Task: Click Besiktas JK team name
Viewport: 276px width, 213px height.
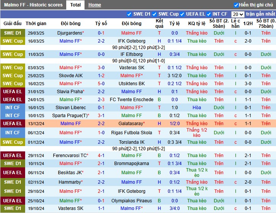Action: click(70, 173)
